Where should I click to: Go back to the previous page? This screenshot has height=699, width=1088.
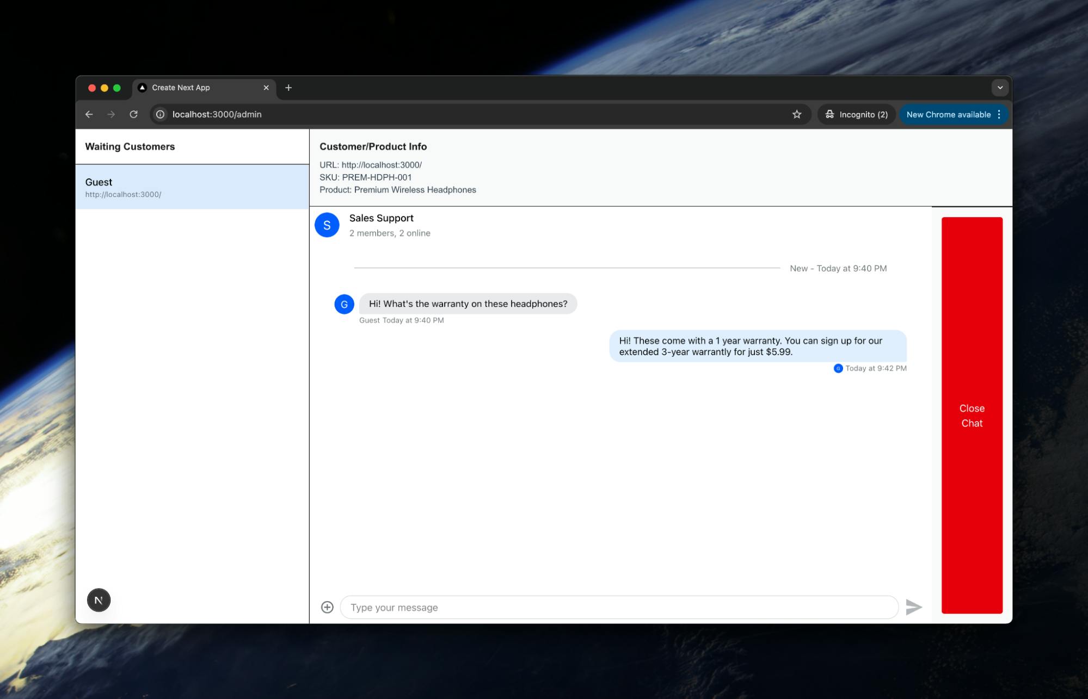[89, 114]
